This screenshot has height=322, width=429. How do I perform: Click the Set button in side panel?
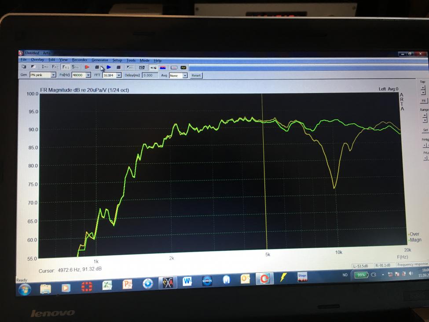coord(425,130)
